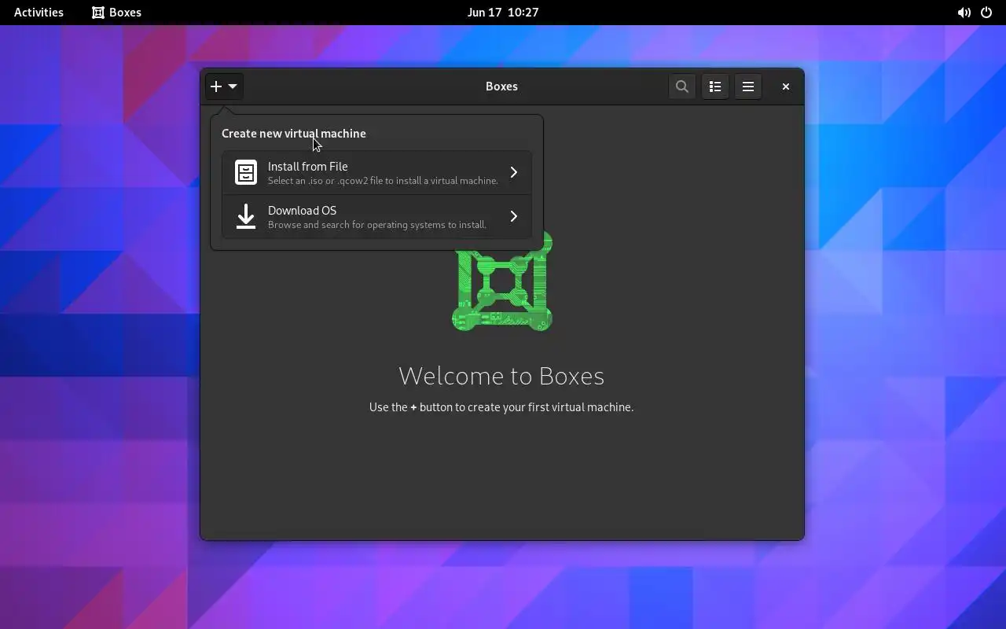Close the Boxes window
Viewport: 1006px width, 629px height.
click(x=785, y=86)
